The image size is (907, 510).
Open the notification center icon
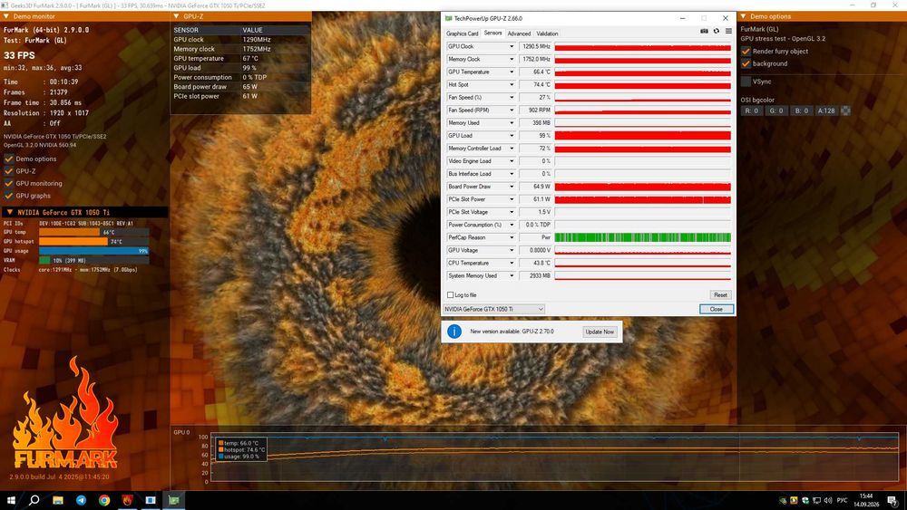[892, 500]
